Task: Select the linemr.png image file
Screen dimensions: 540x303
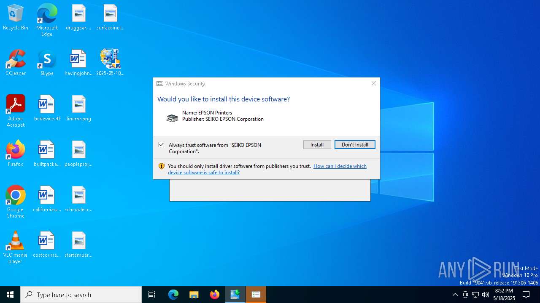Action: [78, 109]
